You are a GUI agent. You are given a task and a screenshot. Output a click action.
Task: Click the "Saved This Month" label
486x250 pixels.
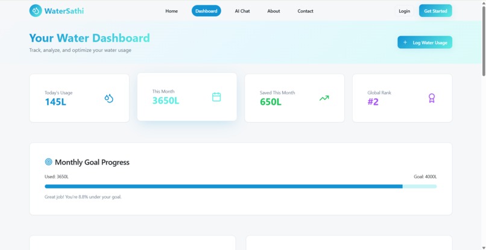[x=277, y=93]
